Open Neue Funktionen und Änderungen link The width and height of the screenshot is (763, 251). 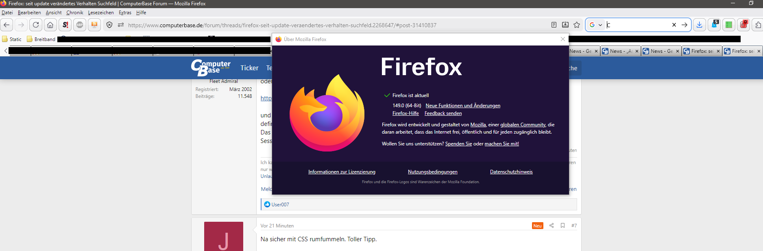[463, 106]
